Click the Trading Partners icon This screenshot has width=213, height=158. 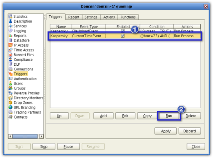point(11,112)
